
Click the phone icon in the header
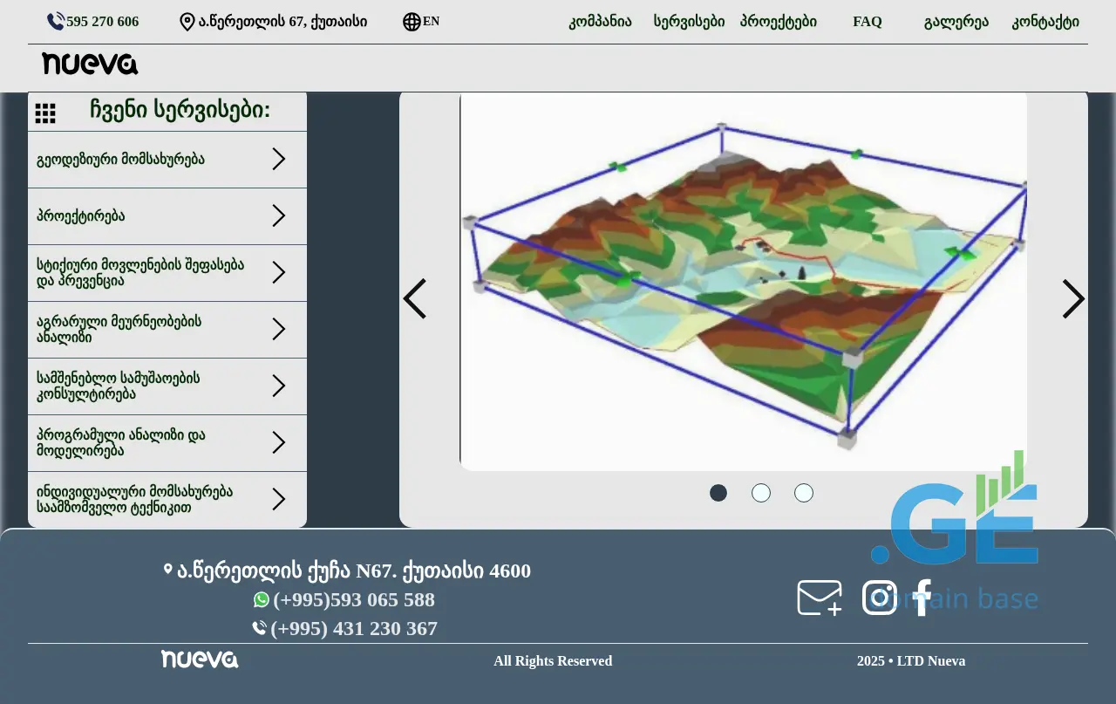(x=56, y=22)
